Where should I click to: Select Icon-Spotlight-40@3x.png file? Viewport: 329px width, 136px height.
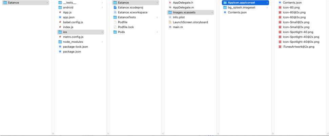pyautogui.click(x=301, y=42)
